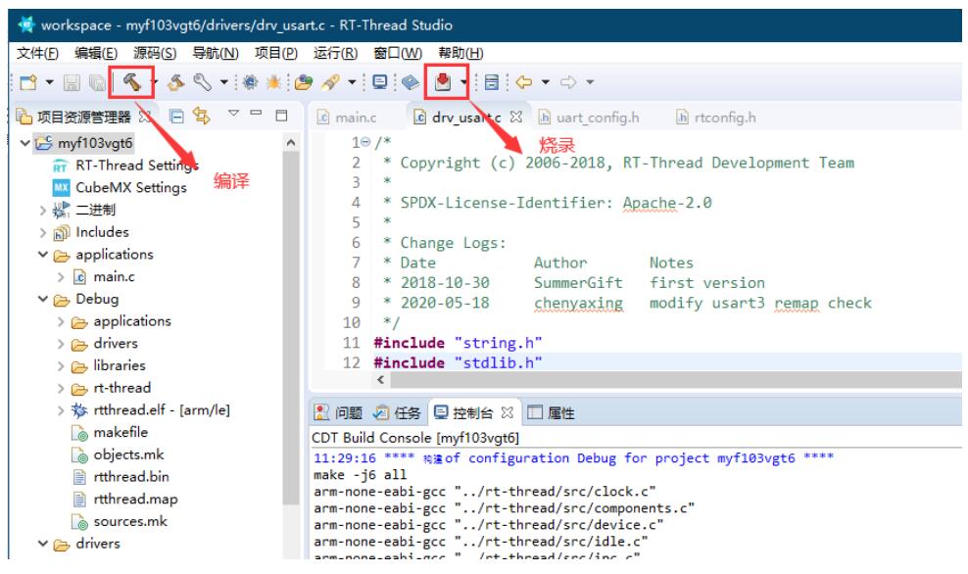Click the blue book documentation icon
Viewport: 968px width, 574px height.
click(x=410, y=82)
